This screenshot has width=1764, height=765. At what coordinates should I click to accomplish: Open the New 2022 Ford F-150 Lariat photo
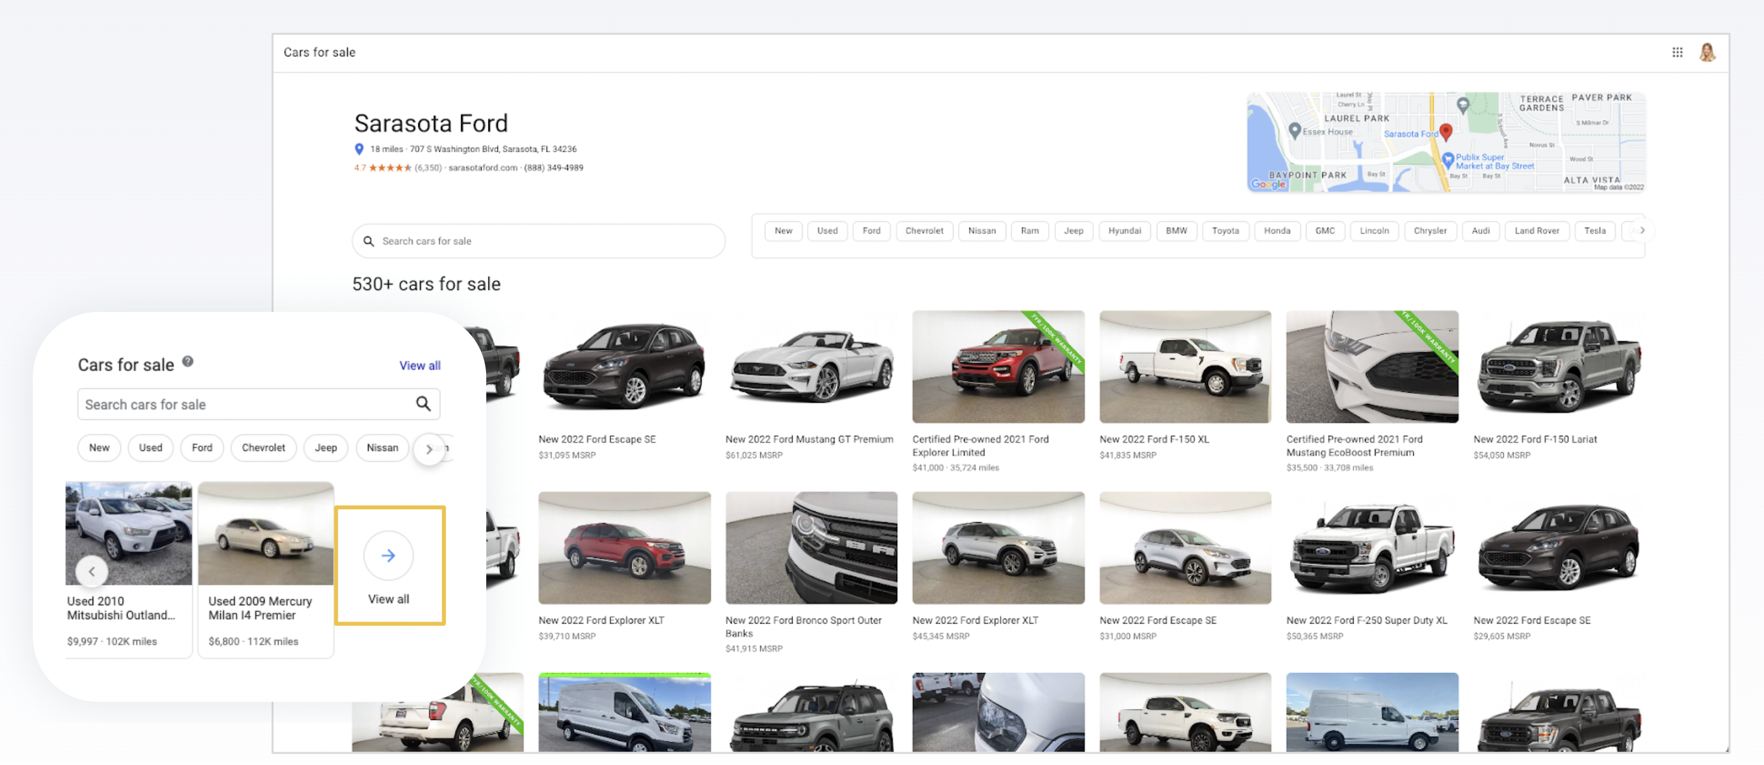click(x=1559, y=367)
